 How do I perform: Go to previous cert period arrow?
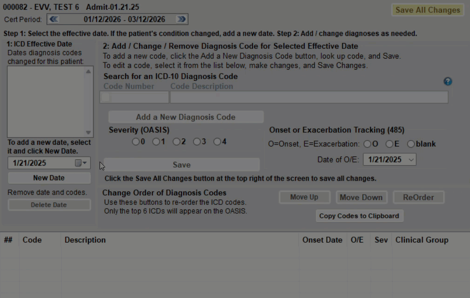pyautogui.click(x=54, y=20)
